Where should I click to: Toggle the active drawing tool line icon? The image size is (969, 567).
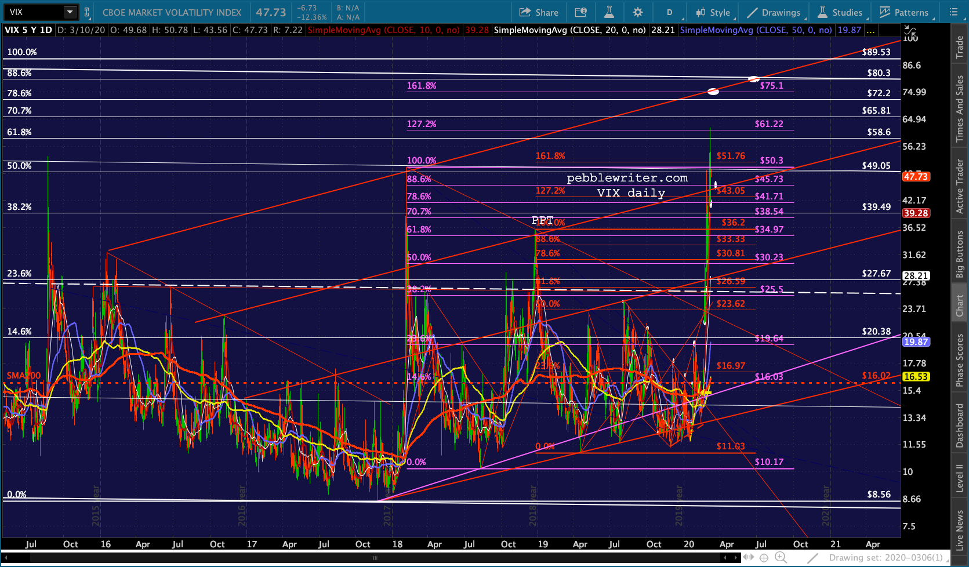tap(813, 558)
